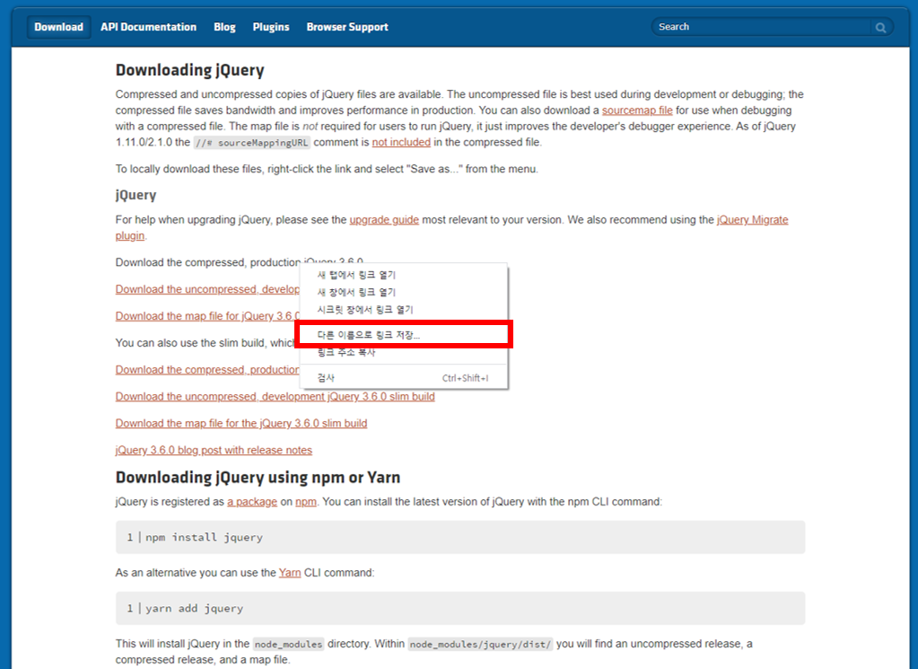Follow the sourcemap file link
Screen dimensions: 918x669
pyautogui.click(x=637, y=110)
